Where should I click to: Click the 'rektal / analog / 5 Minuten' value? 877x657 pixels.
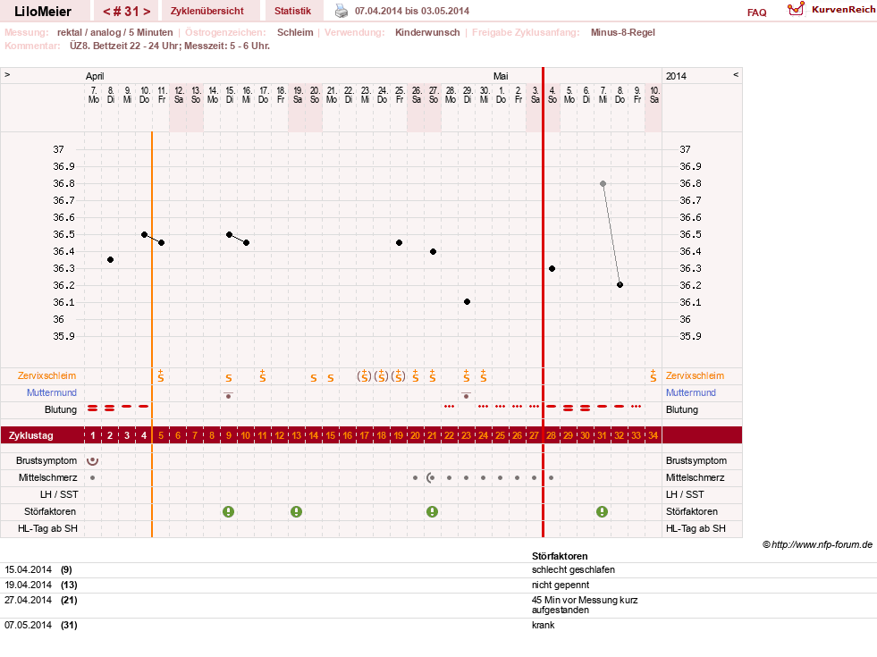(114, 32)
